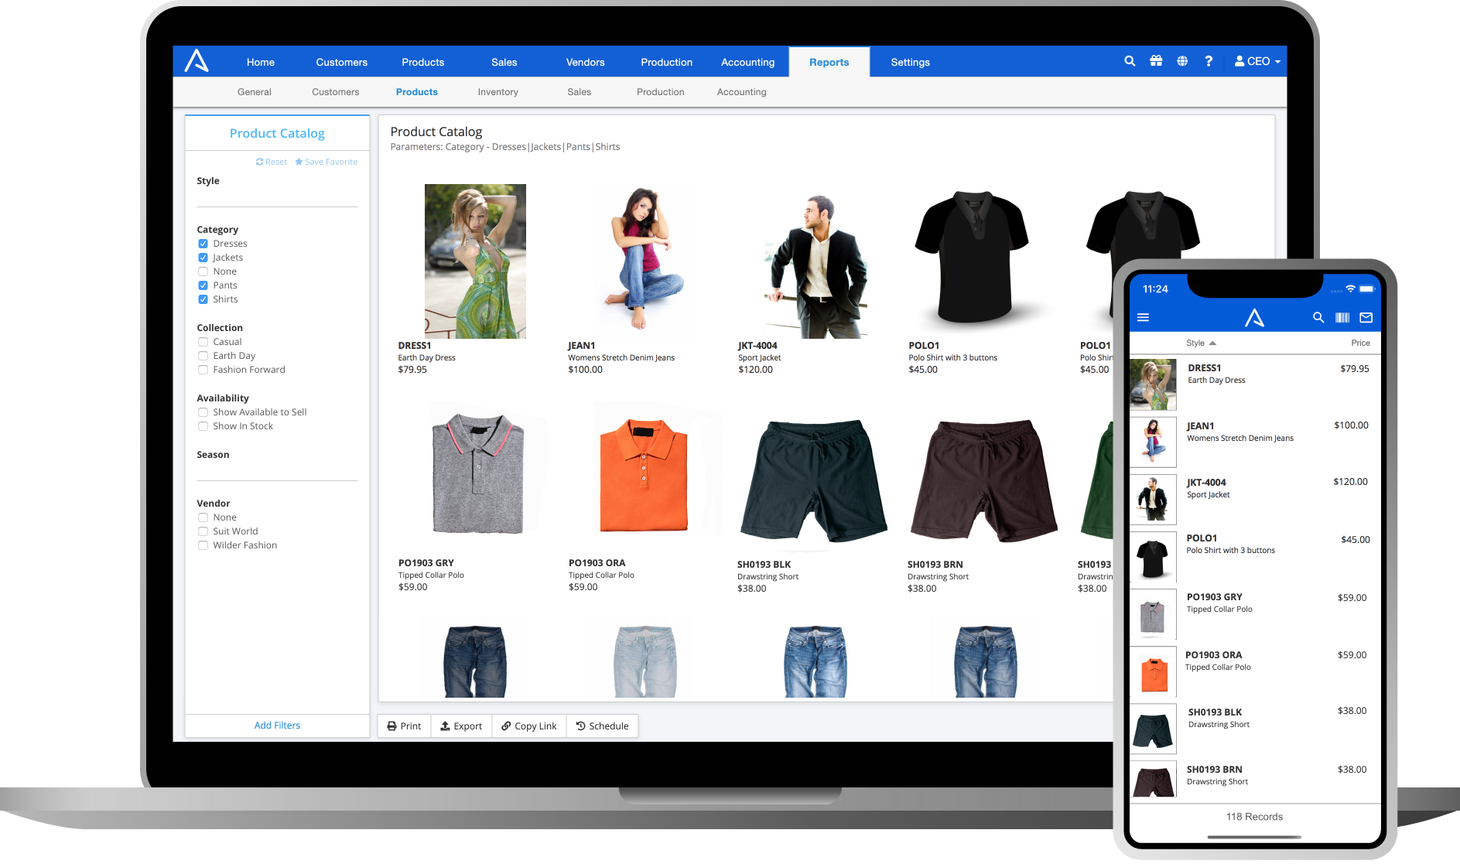
Task: Uncheck the Dresses category checkbox
Action: pyautogui.click(x=203, y=244)
